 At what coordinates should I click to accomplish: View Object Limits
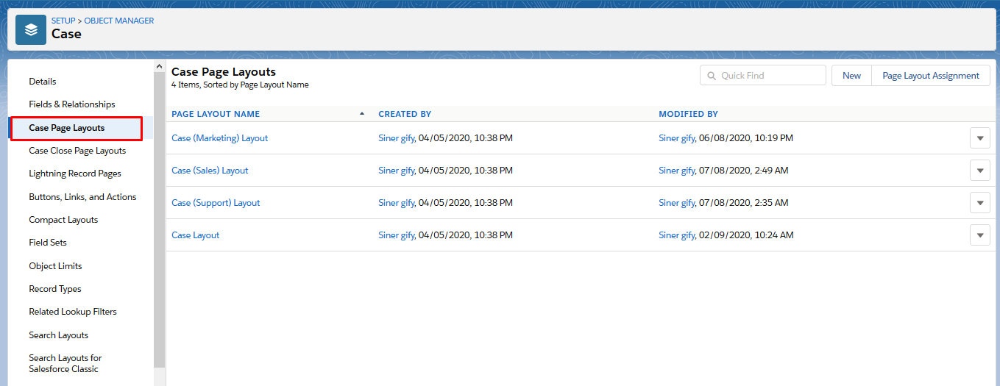pos(55,266)
